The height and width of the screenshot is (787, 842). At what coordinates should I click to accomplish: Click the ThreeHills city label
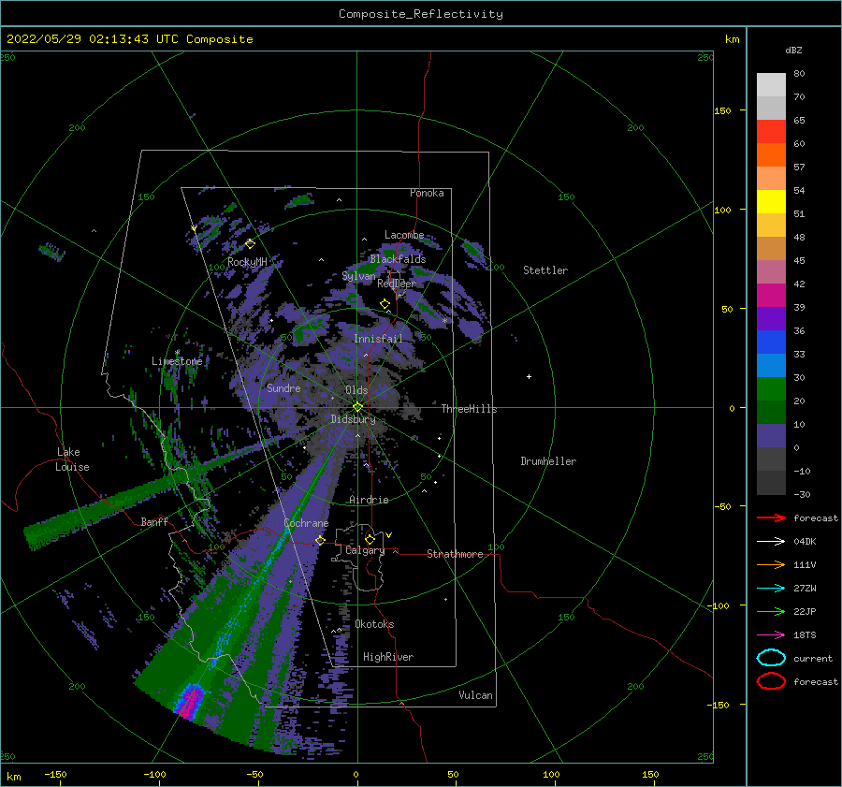[469, 409]
